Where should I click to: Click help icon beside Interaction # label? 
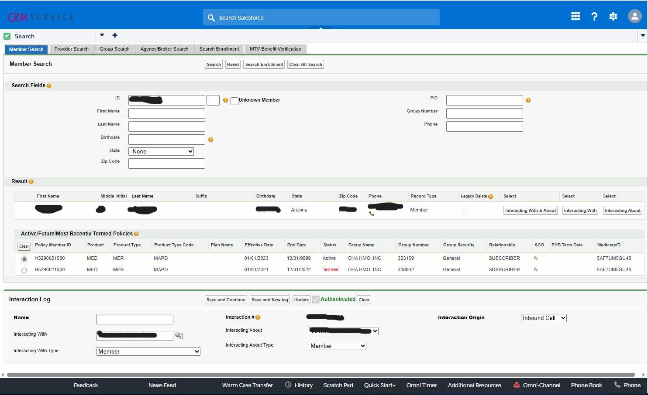pos(258,317)
